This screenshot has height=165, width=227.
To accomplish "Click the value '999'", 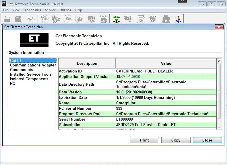I will point(166,108).
